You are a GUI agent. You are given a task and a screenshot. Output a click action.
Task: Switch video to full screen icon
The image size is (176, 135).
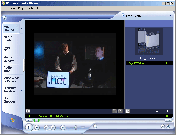pos(120,111)
